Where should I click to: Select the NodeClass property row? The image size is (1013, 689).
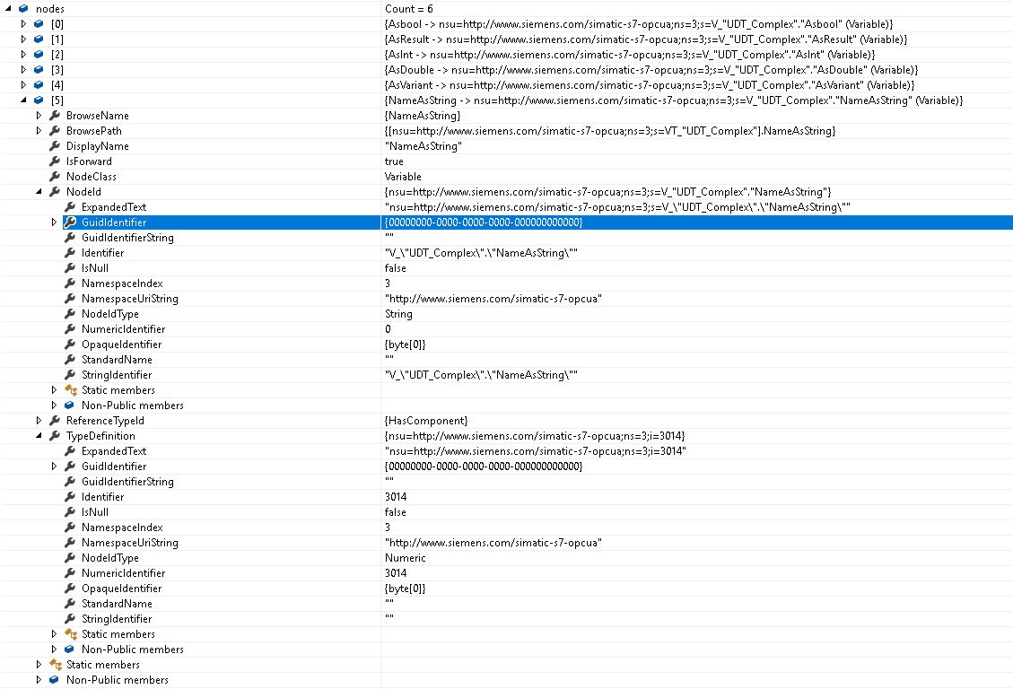[91, 177]
